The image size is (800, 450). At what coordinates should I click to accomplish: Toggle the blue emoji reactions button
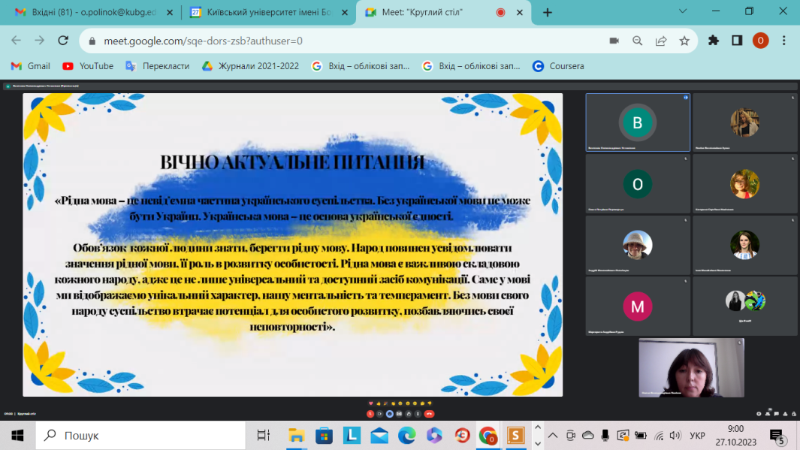(x=390, y=414)
